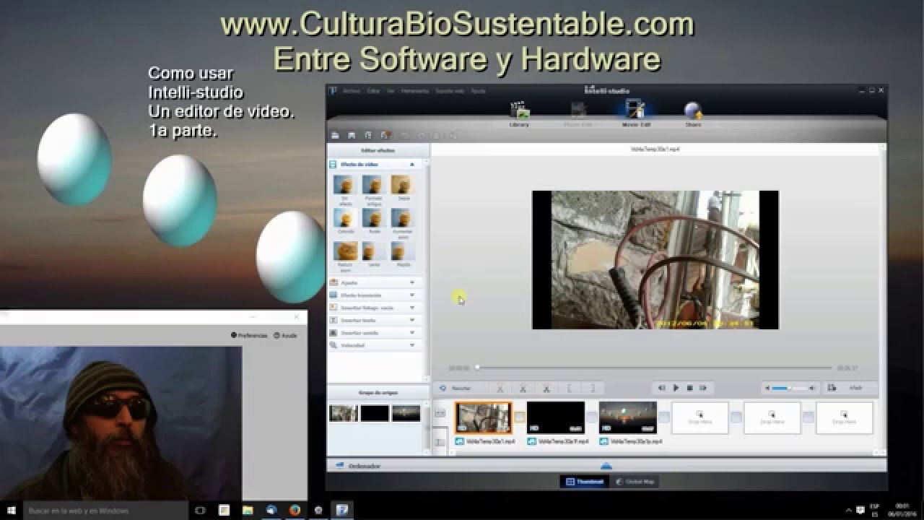Play the video preview
The image size is (924, 520).
(676, 388)
